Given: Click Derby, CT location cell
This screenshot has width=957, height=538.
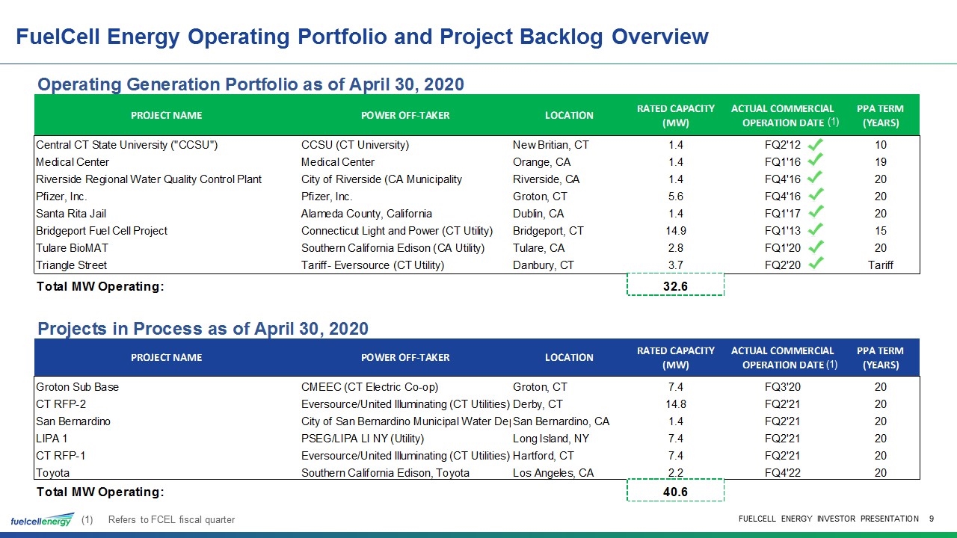Looking at the screenshot, I should [538, 404].
